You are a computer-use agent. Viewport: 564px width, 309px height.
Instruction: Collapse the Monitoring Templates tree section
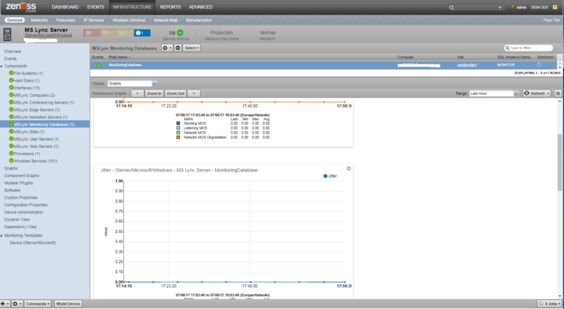pos(1,236)
